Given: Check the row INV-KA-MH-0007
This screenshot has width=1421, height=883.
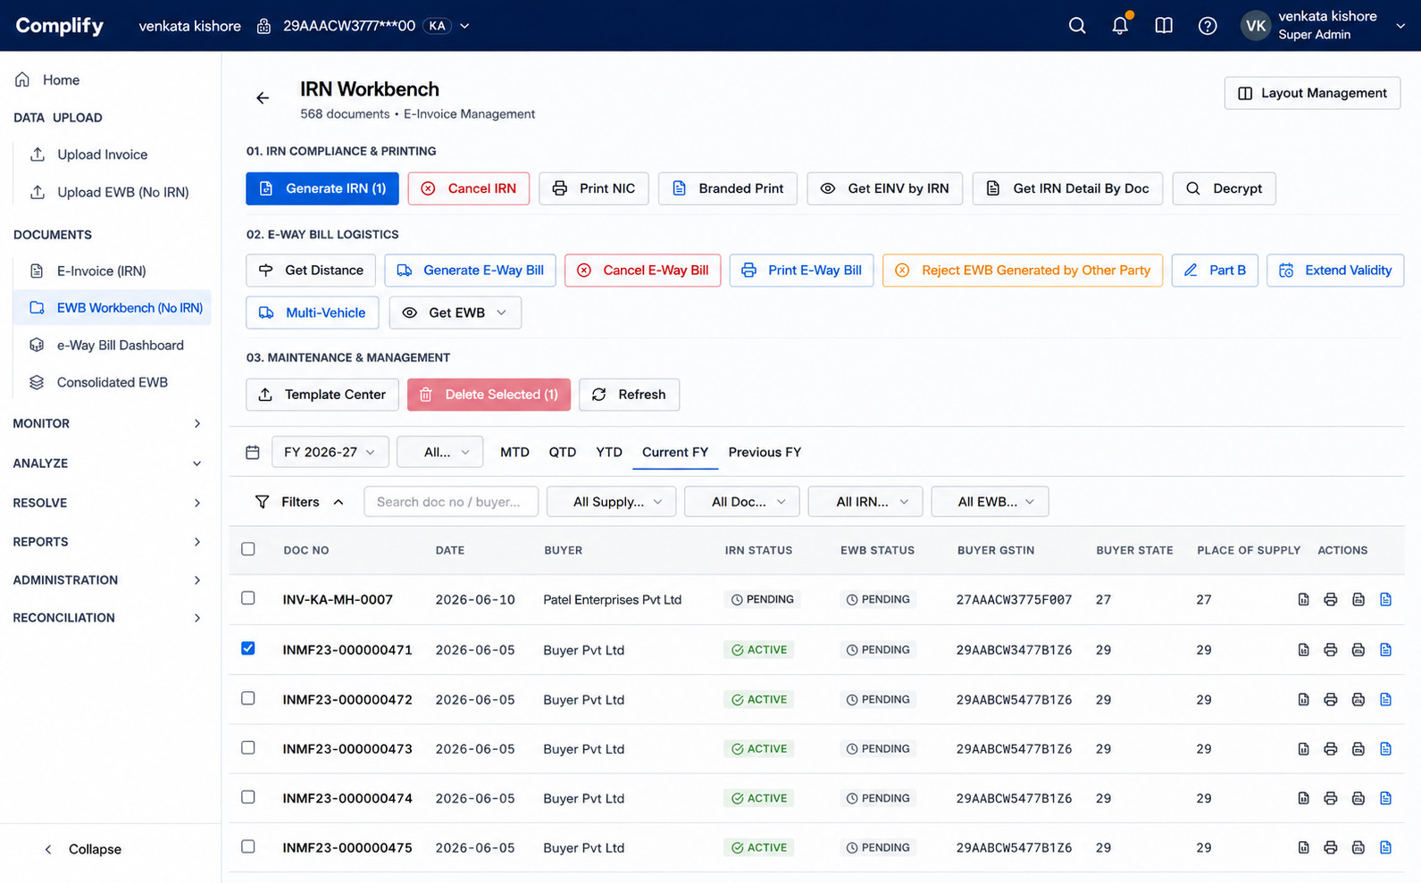Looking at the screenshot, I should coord(248,598).
